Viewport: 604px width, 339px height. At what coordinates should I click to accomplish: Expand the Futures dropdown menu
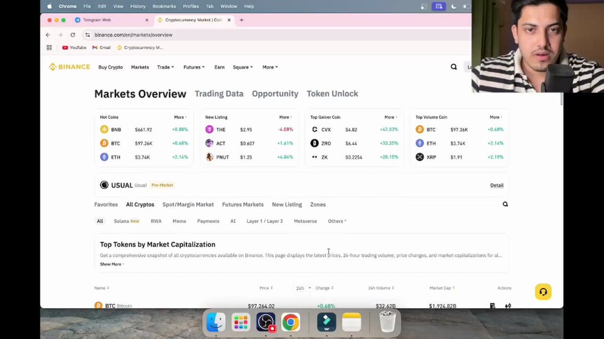point(194,67)
